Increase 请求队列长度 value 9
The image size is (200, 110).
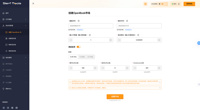pos(127,68)
